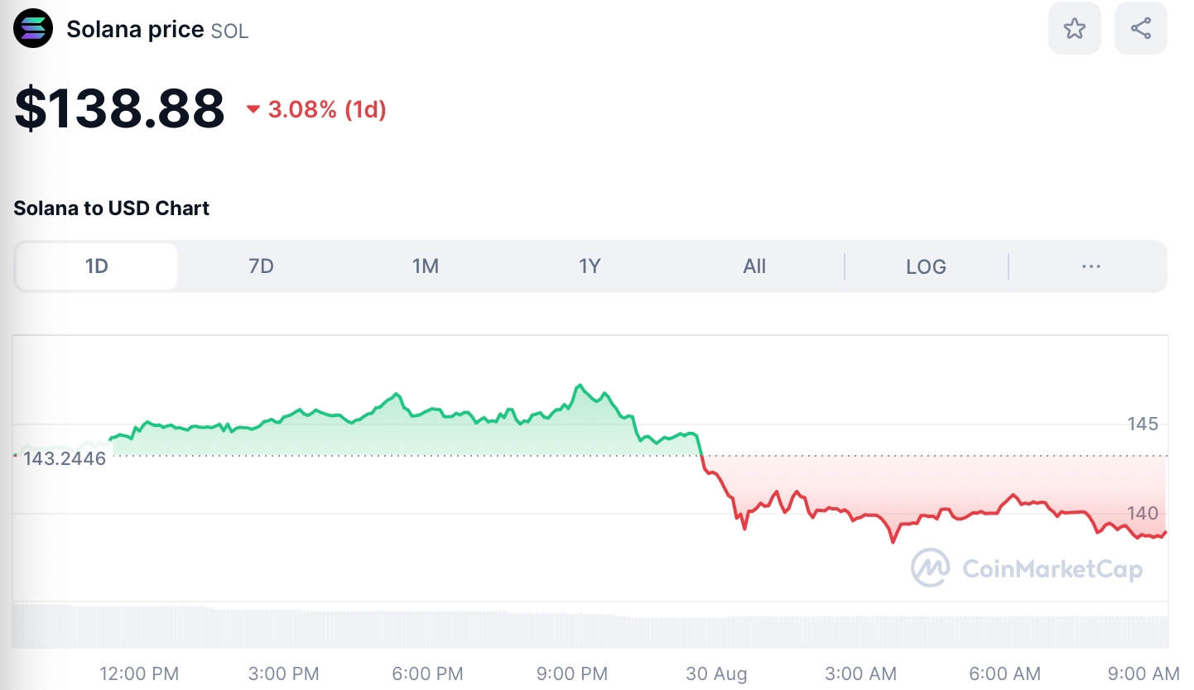Viewport: 1194px width, 690px height.
Task: Click the Solana price heading text
Action: (135, 30)
